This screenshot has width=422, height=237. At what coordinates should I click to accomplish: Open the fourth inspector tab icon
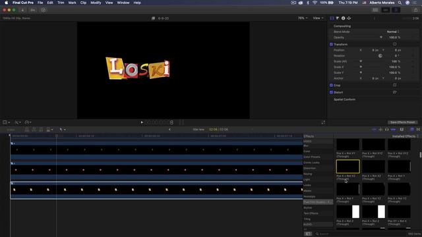(x=349, y=18)
